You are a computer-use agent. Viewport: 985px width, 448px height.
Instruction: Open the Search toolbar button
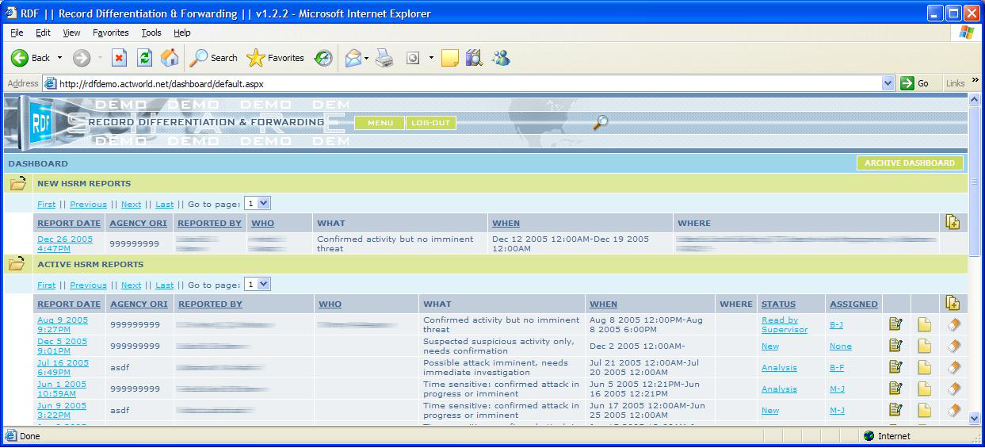click(214, 58)
